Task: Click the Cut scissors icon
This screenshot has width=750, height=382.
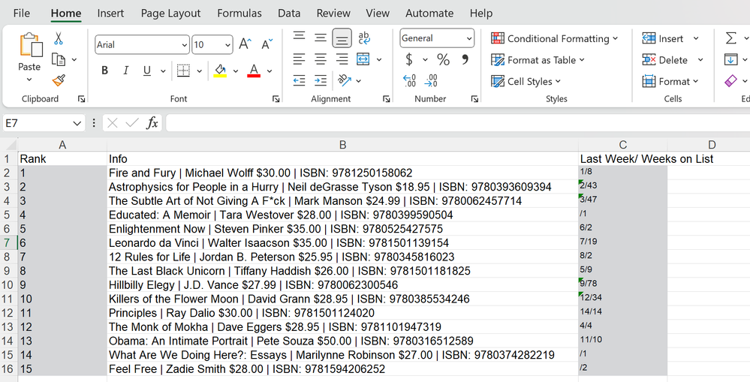Action: 59,38
